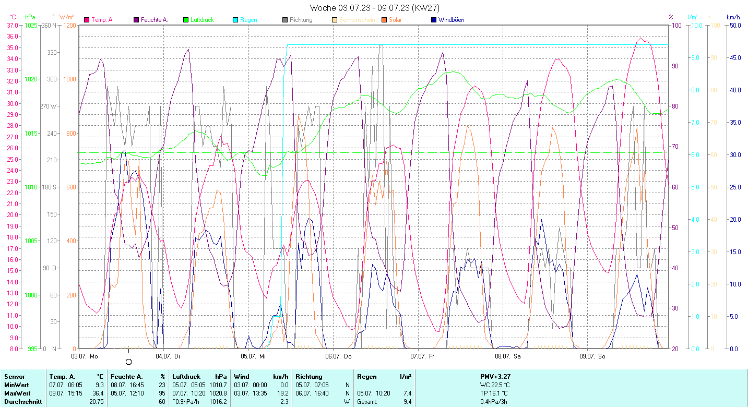
Task: Select the Feuchte A. legend label
Action: click(155, 20)
